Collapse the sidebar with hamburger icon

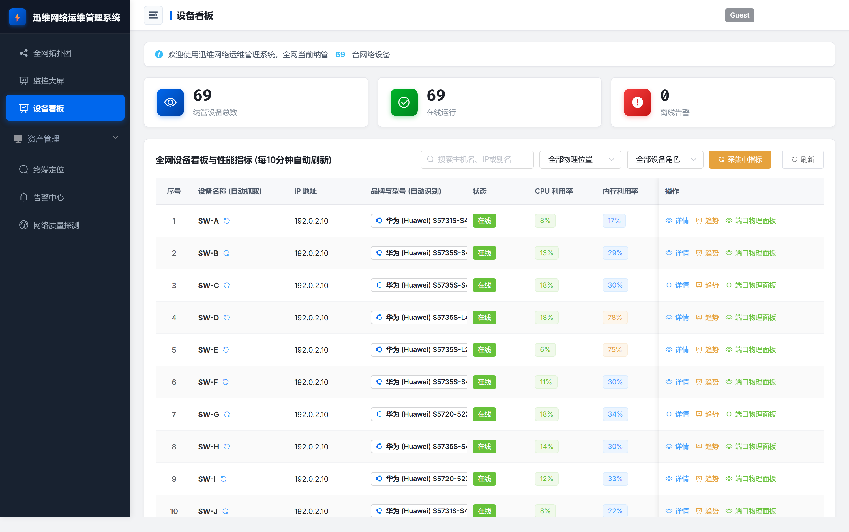click(153, 15)
